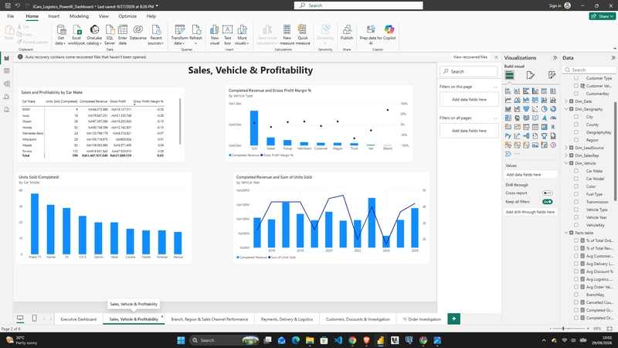The image size is (618, 348).
Task: Switch to Payments, Delivery & Logistics page
Action: 287,319
